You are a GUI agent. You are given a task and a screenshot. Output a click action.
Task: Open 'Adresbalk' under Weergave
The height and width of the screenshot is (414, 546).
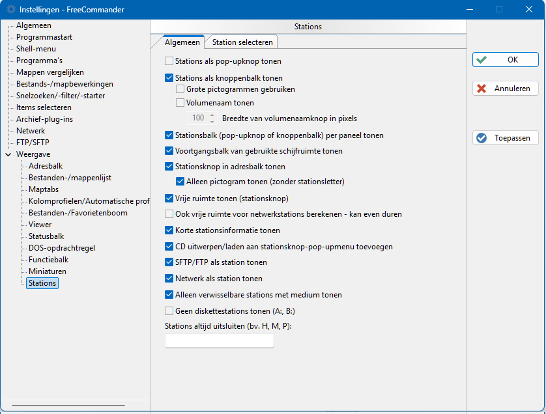tap(46, 166)
